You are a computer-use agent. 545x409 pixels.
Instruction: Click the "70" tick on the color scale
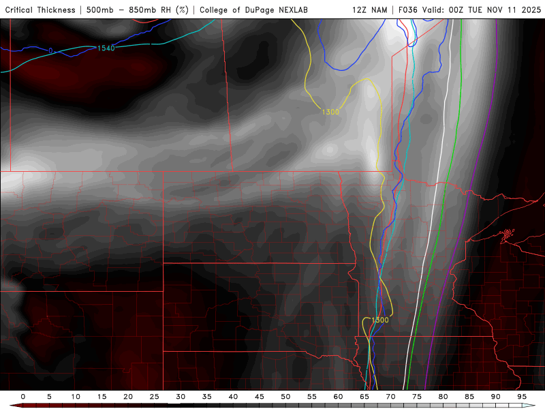(x=390, y=397)
